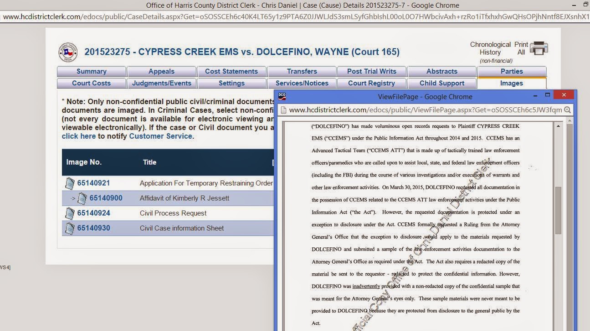Open image number 65140930 link
590x331 pixels.
(x=93, y=228)
